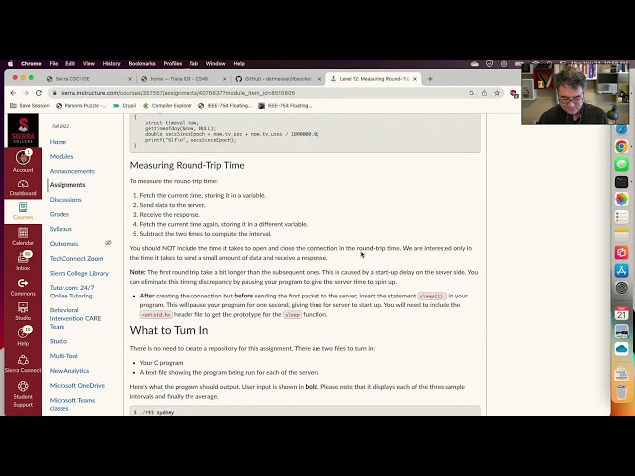Click the share icon in the address bar

(484, 93)
